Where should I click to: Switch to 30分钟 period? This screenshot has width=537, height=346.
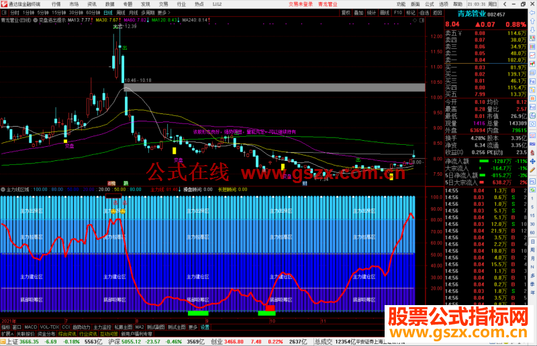coord(76,13)
